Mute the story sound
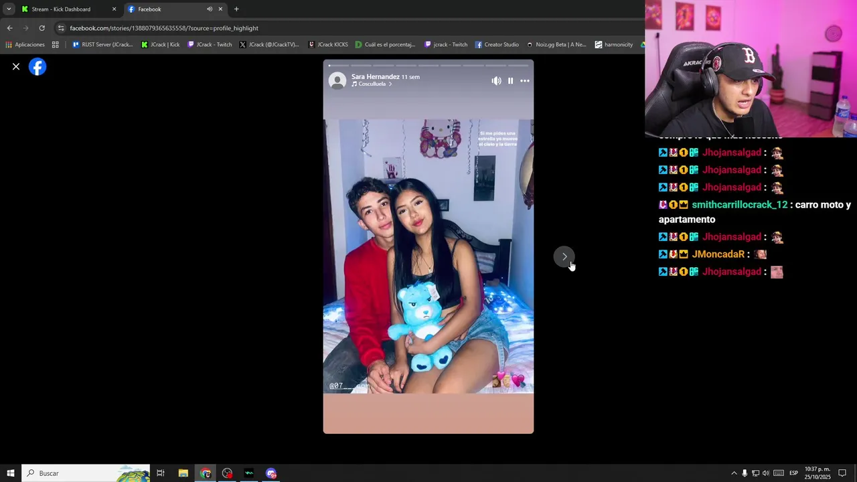 point(496,81)
